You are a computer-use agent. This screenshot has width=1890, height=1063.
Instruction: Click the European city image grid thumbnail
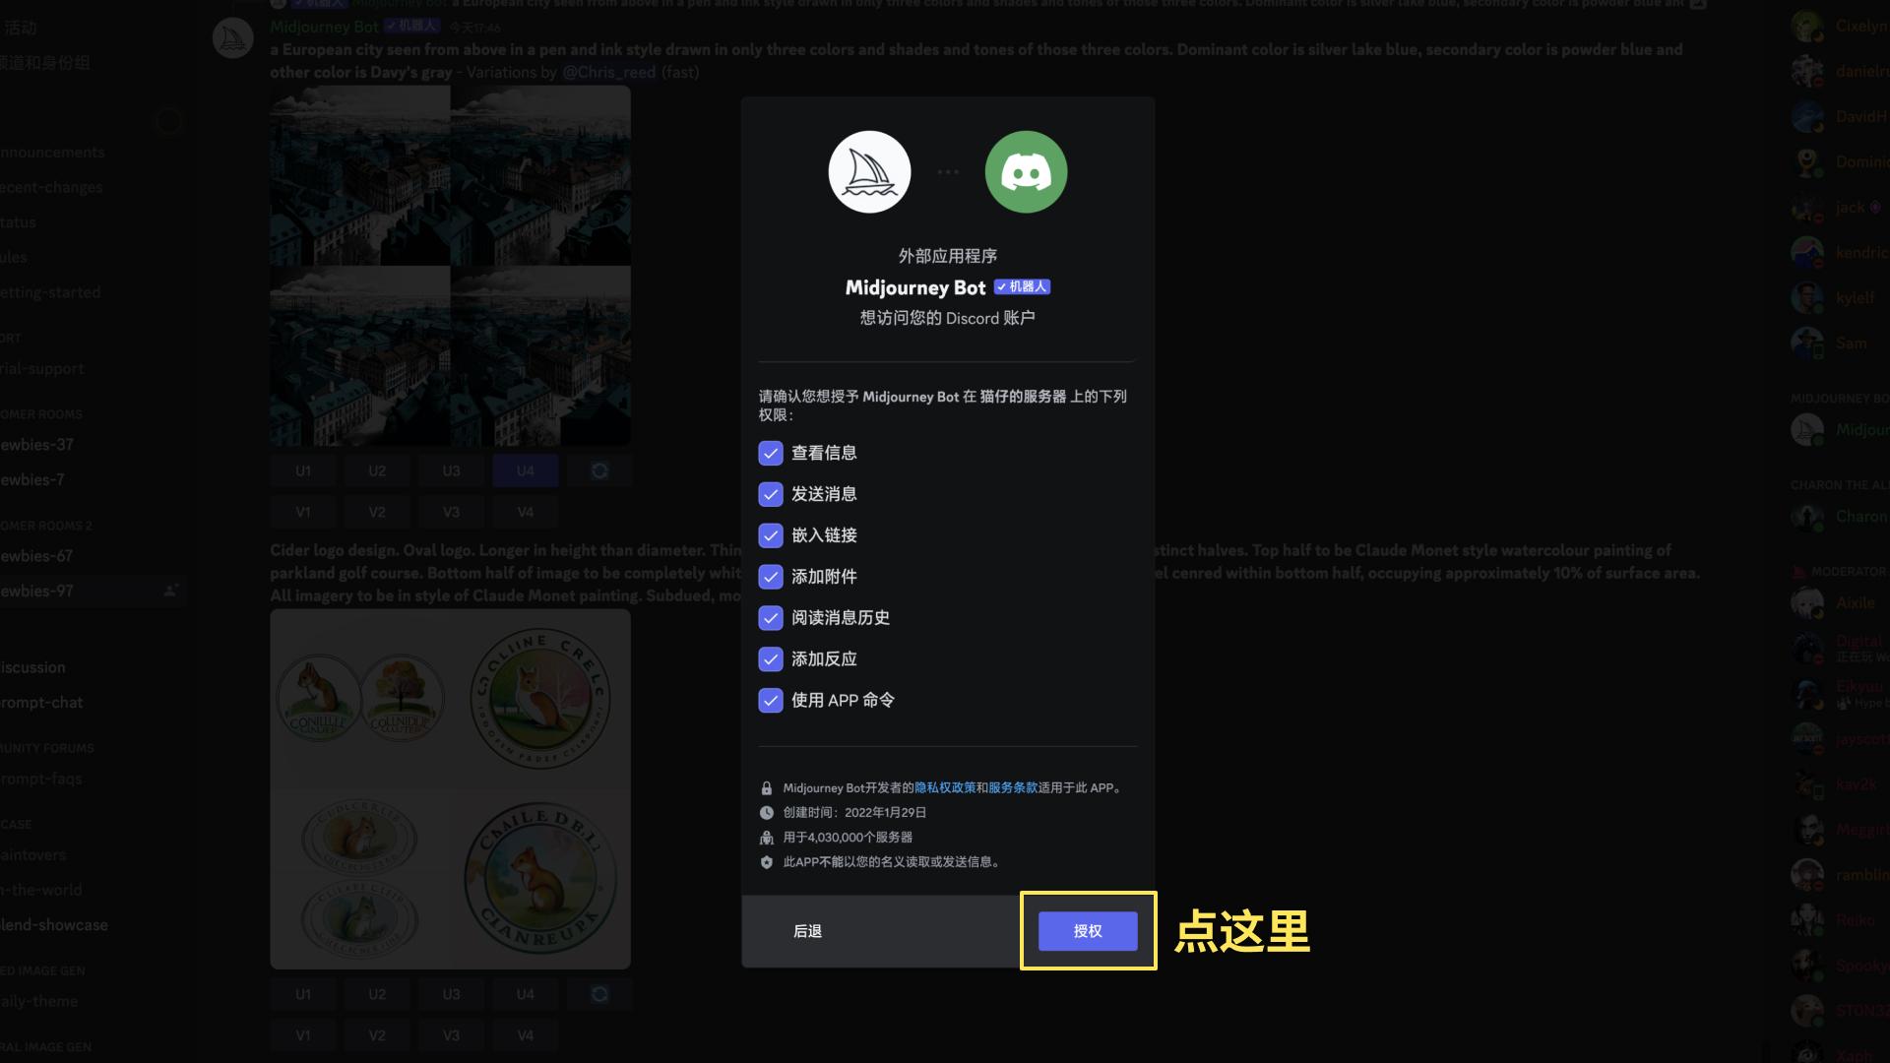point(450,266)
